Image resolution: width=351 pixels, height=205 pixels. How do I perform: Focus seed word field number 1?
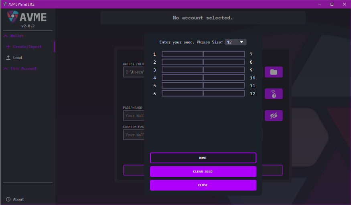182,54
